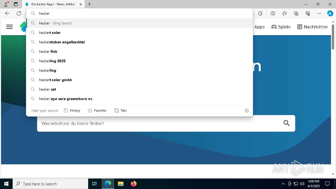Click scrollbar down arrow
This screenshot has height=189, width=336.
(333, 174)
